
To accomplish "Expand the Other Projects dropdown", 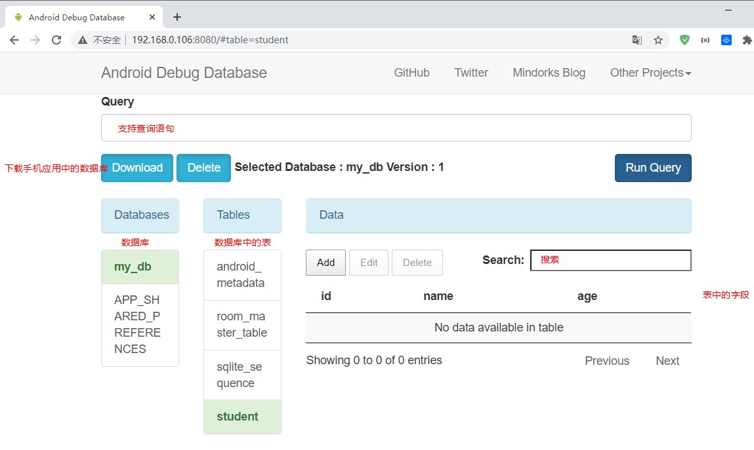I will (650, 73).
